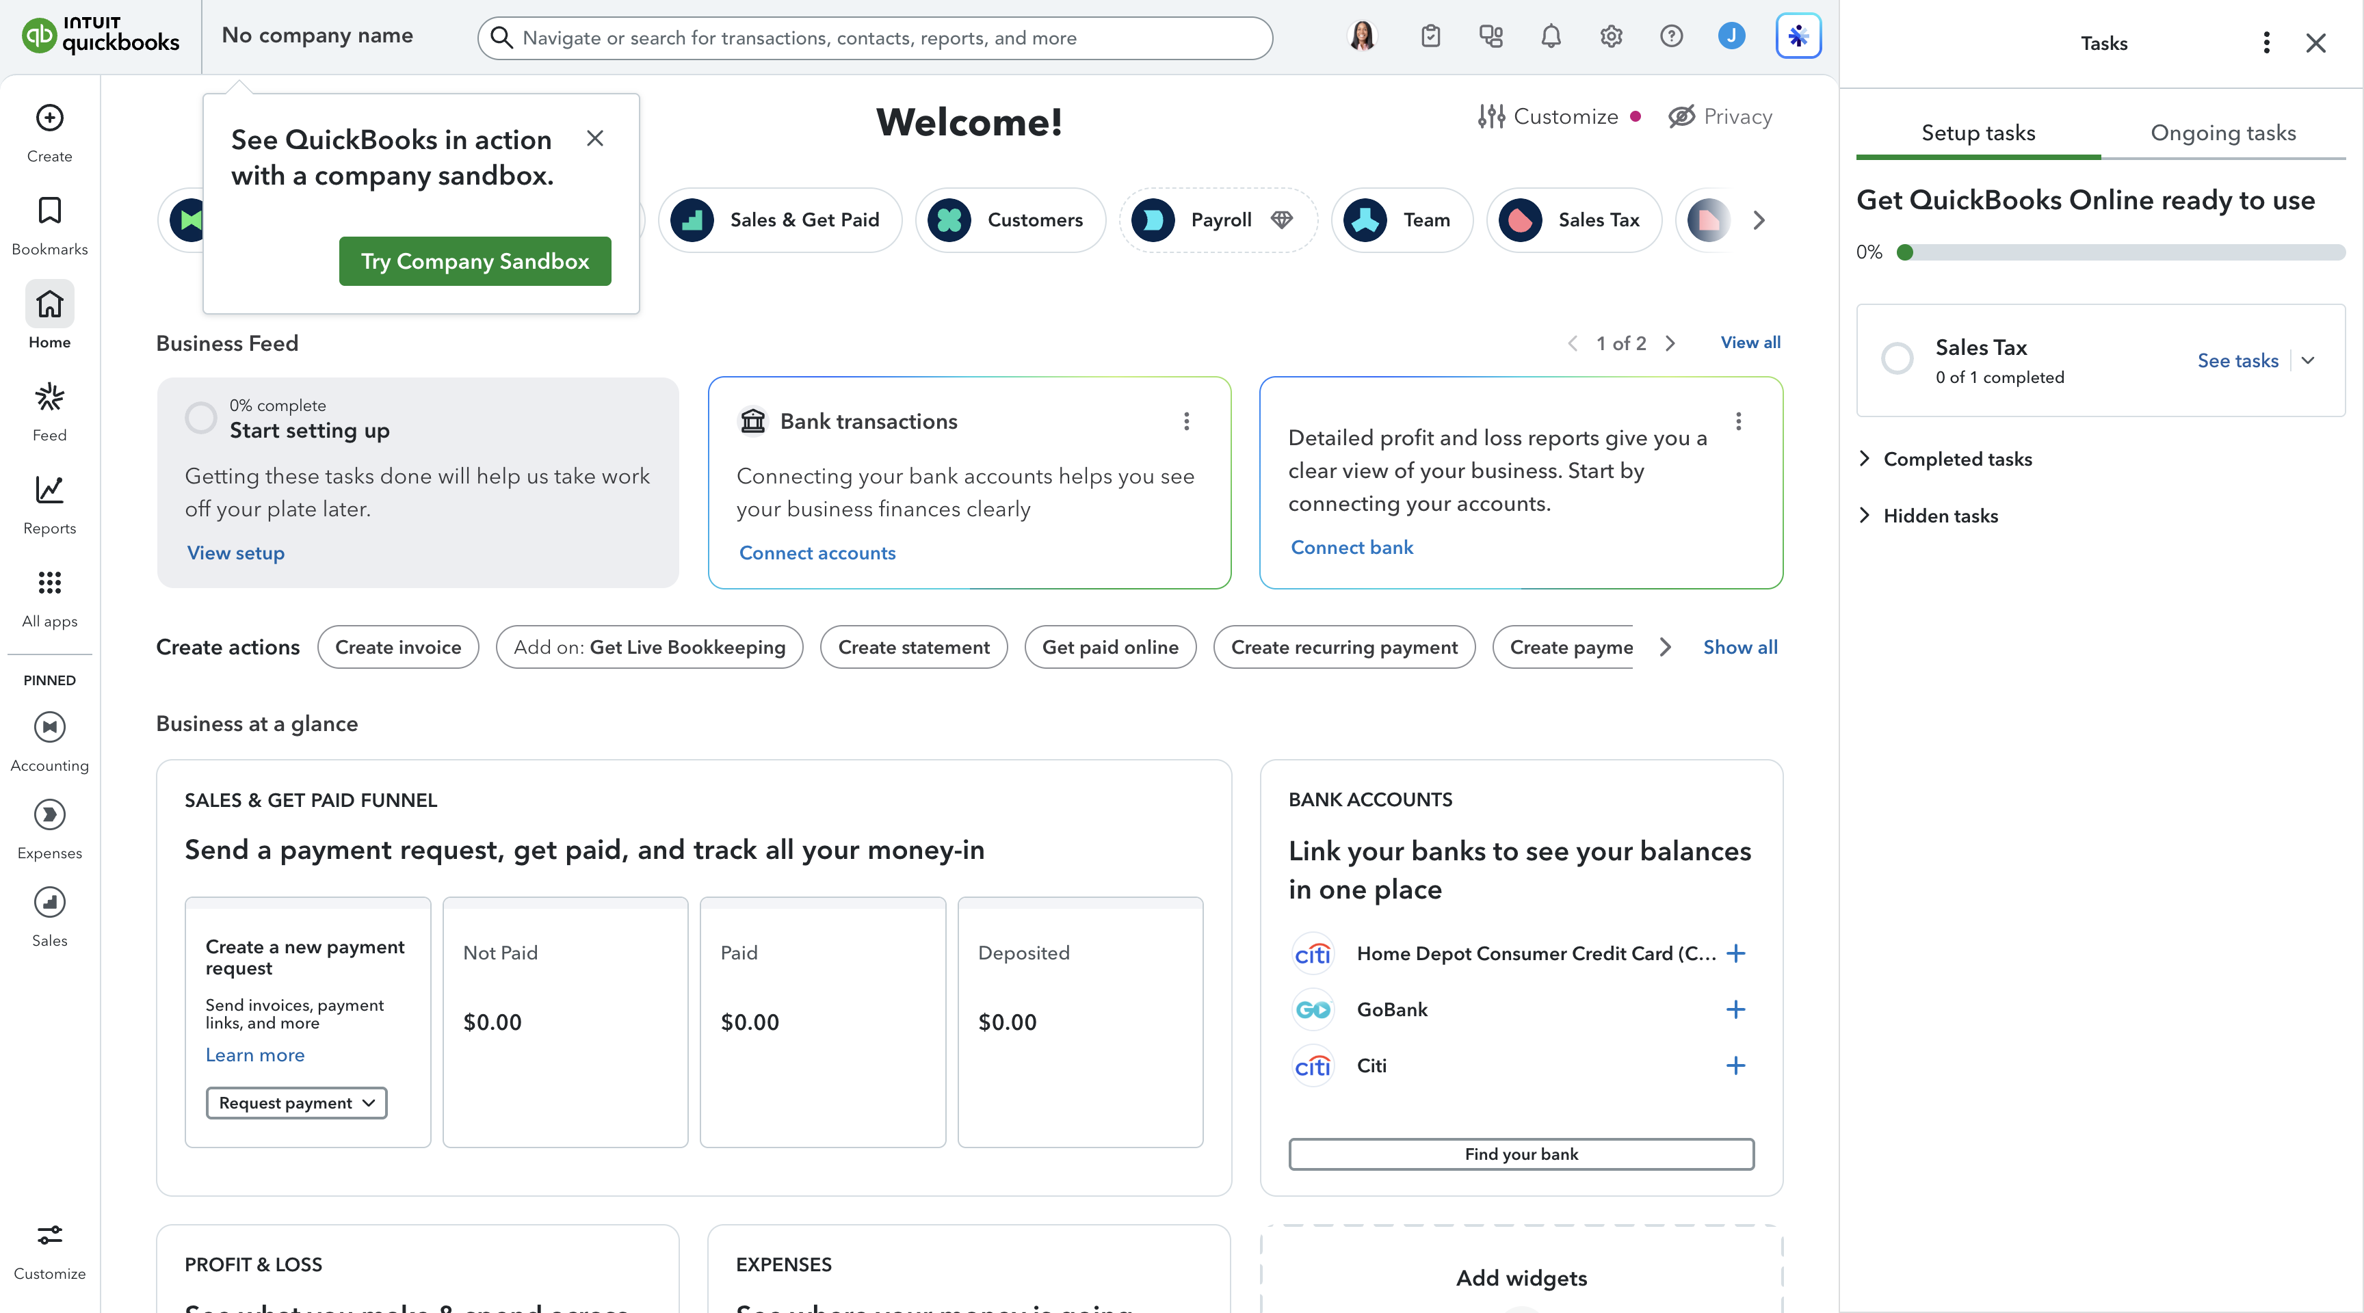
Task: Add Home Depot Consumer Credit Card account
Action: pos(1735,953)
